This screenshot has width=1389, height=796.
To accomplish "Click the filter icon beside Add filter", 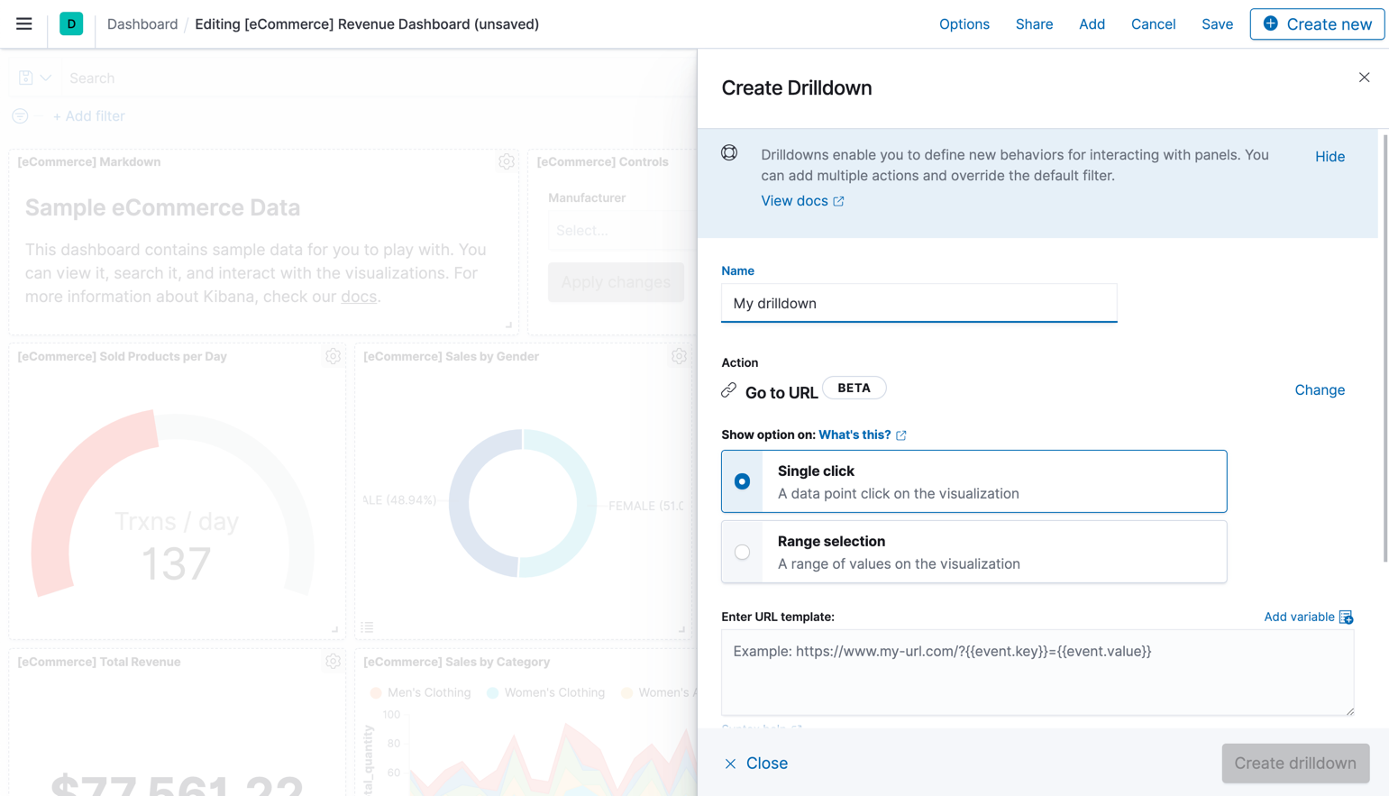I will pyautogui.click(x=20, y=115).
